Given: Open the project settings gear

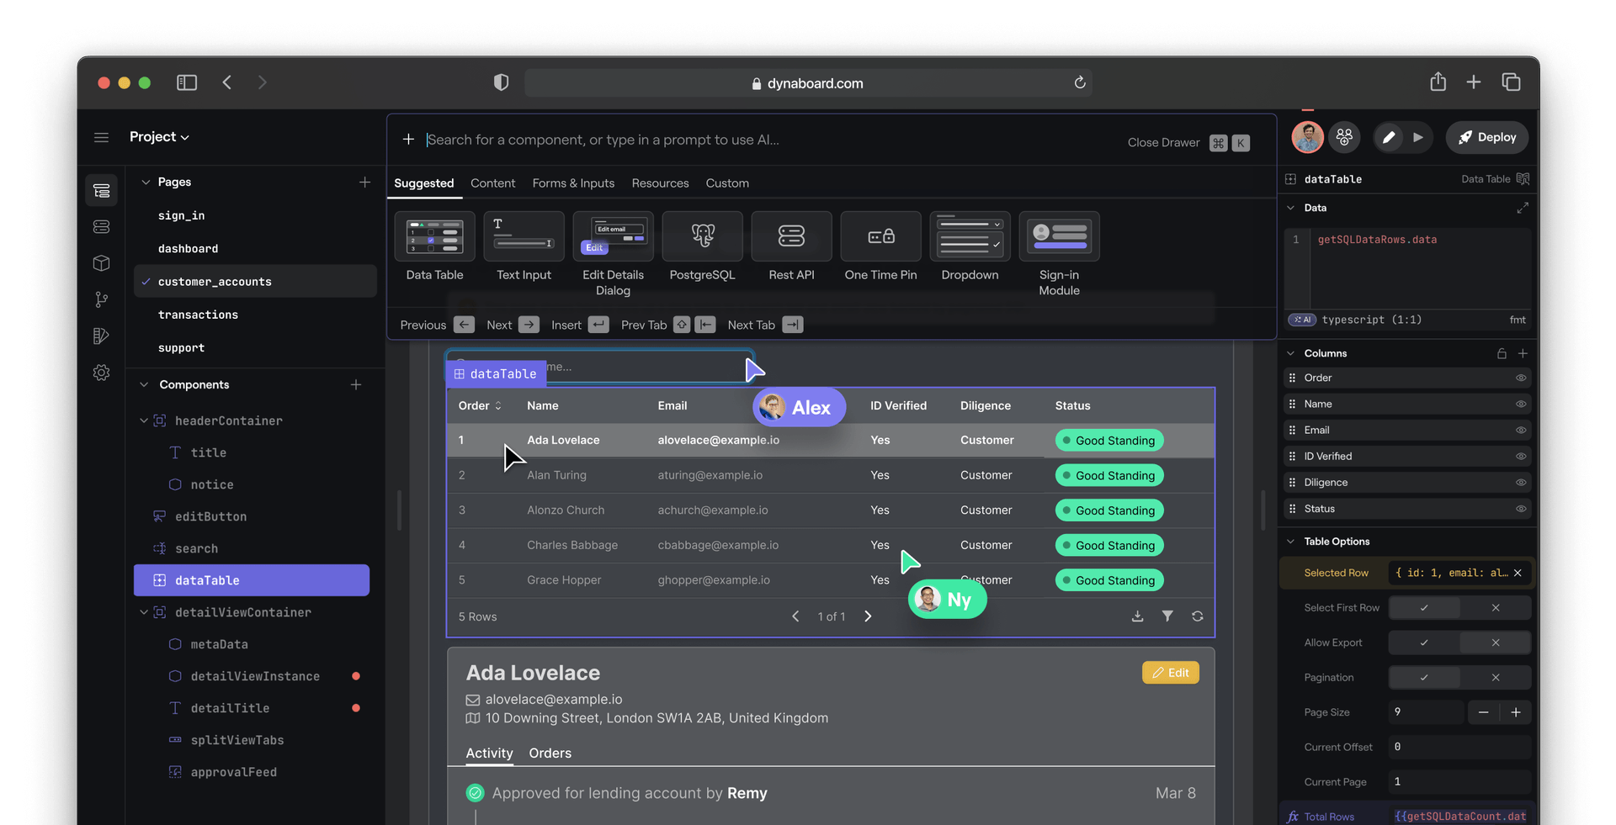Looking at the screenshot, I should 101,373.
